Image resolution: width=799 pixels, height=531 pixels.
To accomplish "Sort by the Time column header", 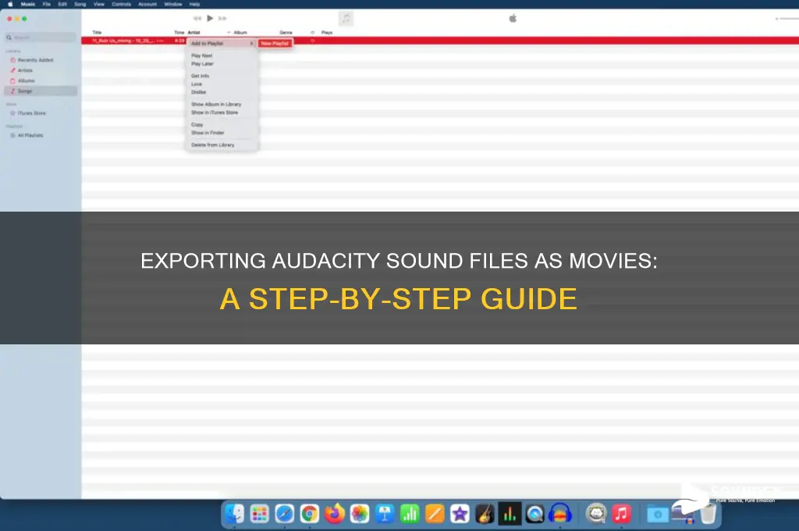I will coord(179,32).
